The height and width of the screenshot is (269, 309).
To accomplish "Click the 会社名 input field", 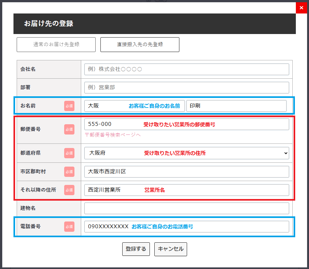I will [186, 69].
